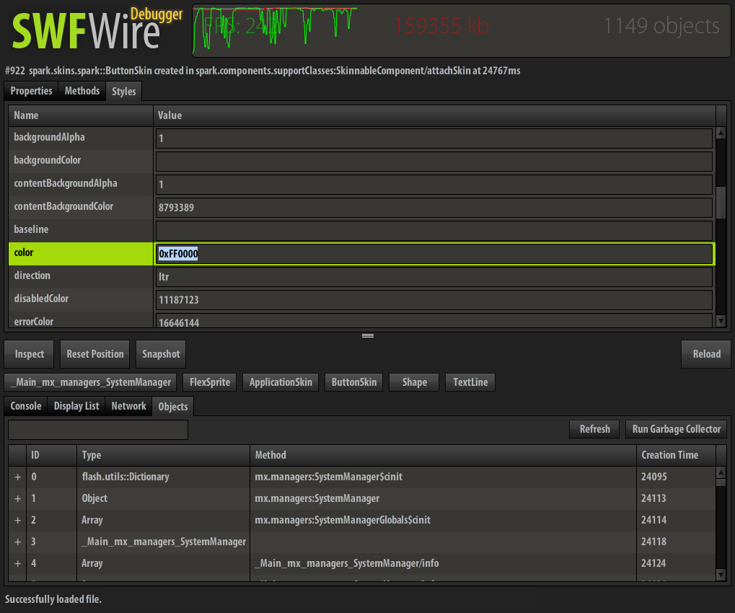Sort objects by the Type column header
Viewport: 735px width, 613px height.
pos(163,455)
